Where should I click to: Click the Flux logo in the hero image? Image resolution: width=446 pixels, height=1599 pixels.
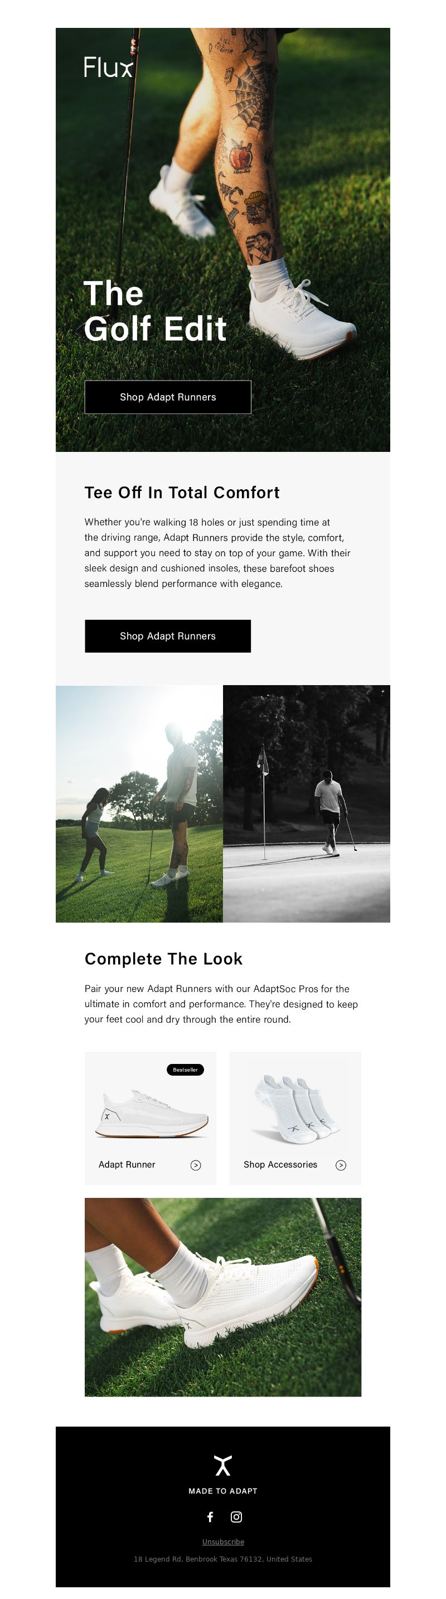pyautogui.click(x=109, y=67)
